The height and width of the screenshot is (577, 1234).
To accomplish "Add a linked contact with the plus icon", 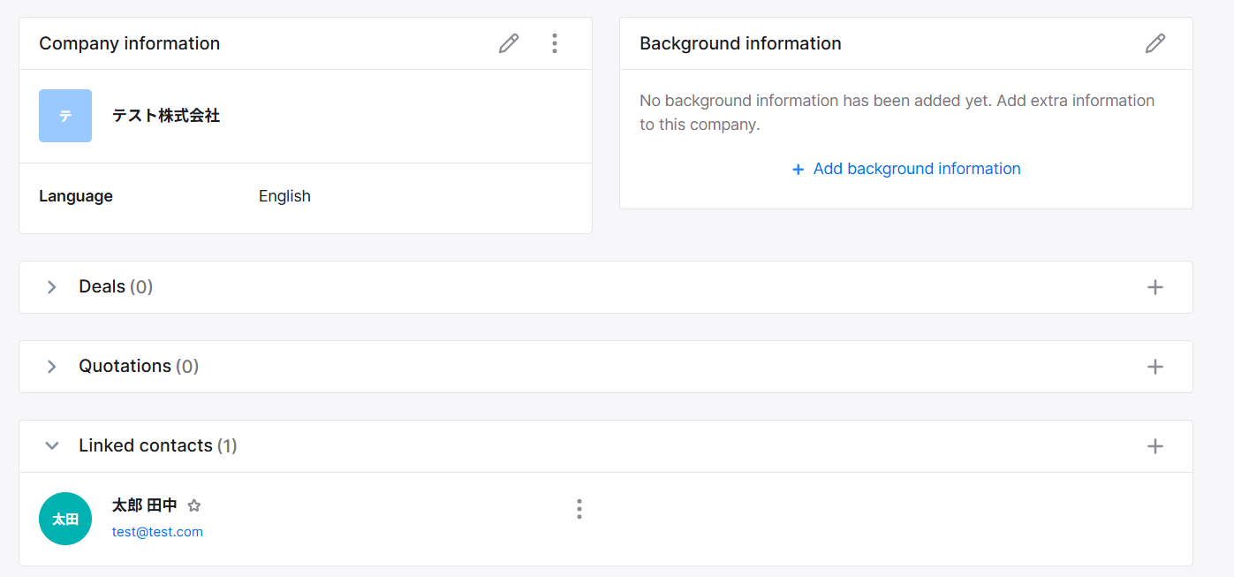I will click(x=1155, y=446).
